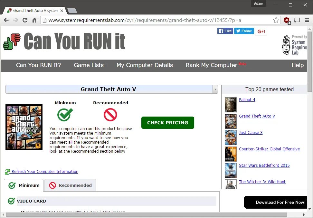The height and width of the screenshot is (218, 313).
Task: Select the Grand Theft Auto V browser tab
Action: 35,11
